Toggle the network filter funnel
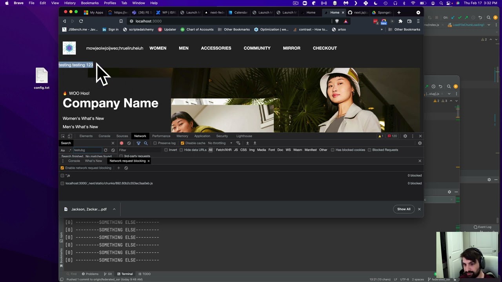 point(138,143)
